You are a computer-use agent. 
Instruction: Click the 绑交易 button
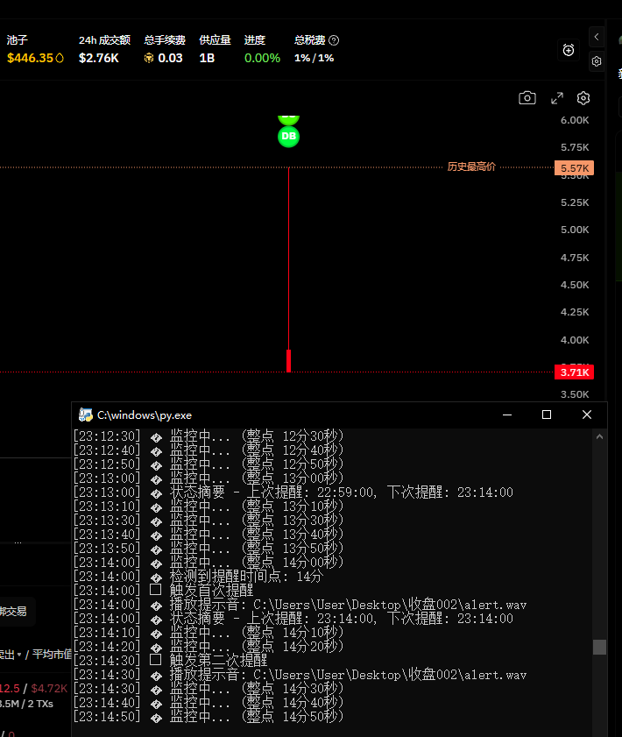(14, 611)
